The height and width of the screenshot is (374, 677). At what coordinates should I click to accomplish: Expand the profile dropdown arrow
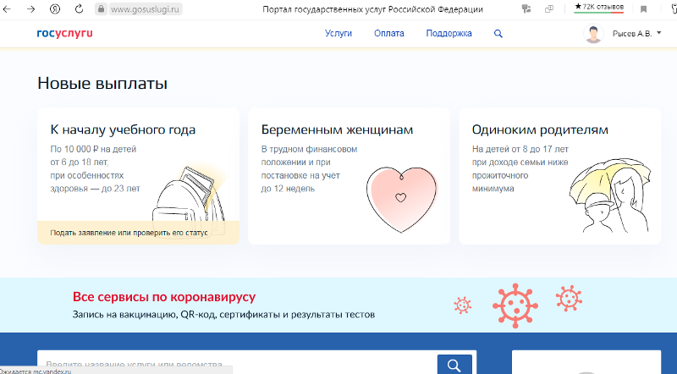pyautogui.click(x=659, y=33)
